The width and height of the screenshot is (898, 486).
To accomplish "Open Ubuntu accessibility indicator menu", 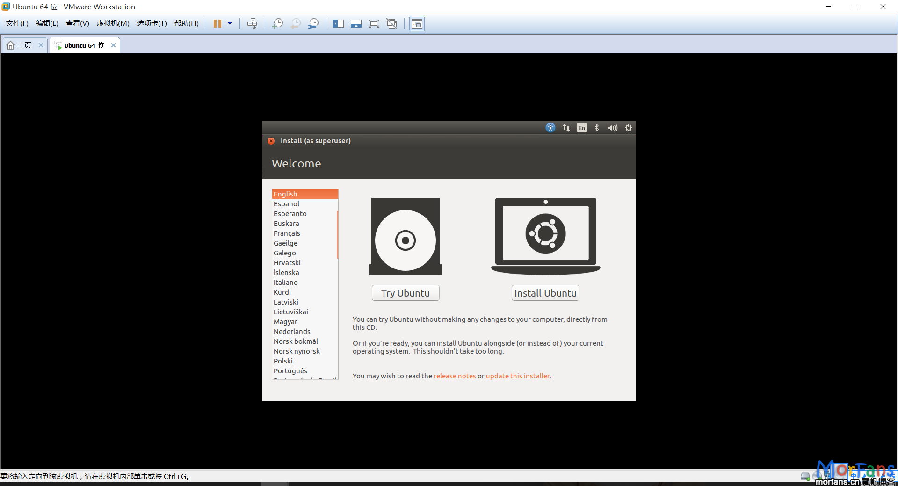I will coord(550,128).
